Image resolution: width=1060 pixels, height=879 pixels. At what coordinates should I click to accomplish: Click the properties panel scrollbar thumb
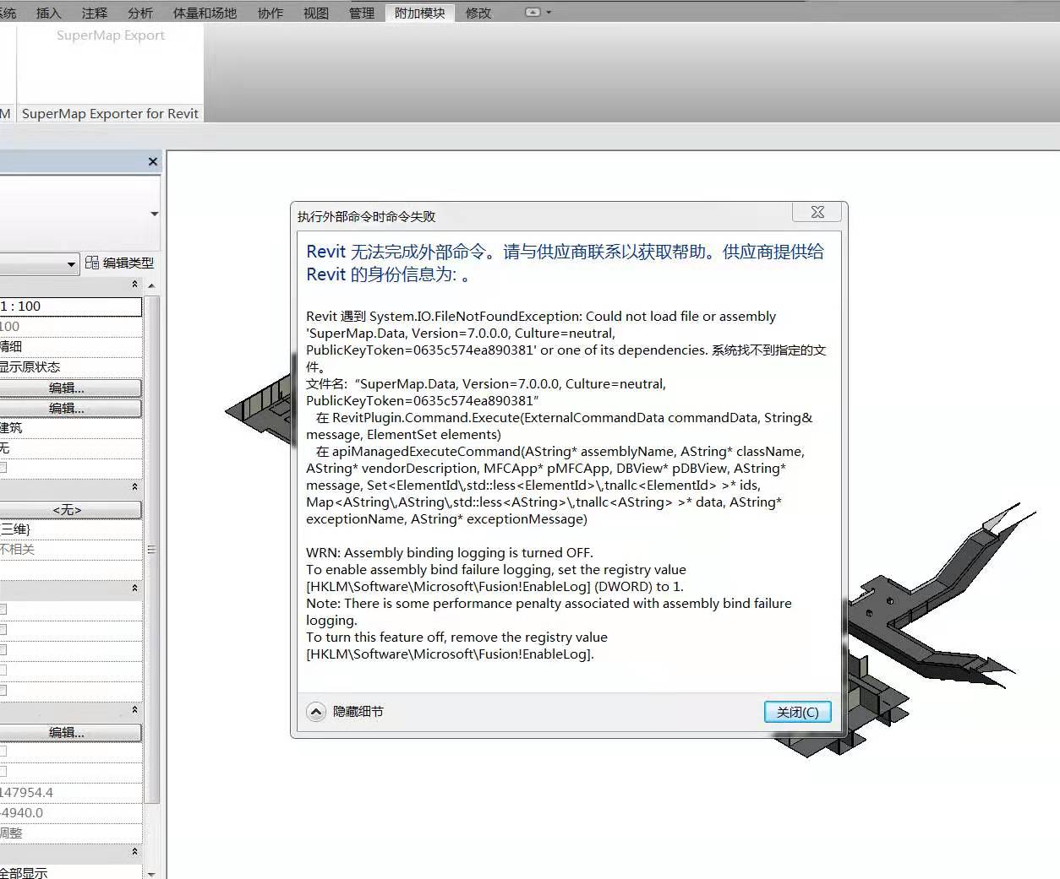tap(152, 549)
